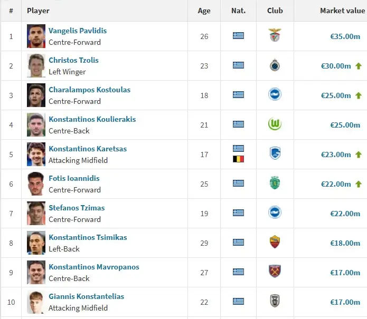Click green up arrow beside €30.00m
Screen dimensions: 367x319
[359, 66]
